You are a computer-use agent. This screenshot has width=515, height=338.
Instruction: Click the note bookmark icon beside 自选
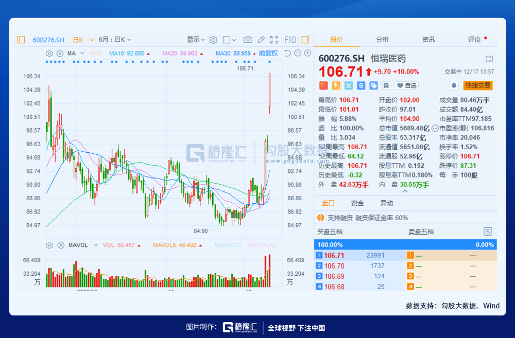point(386,85)
